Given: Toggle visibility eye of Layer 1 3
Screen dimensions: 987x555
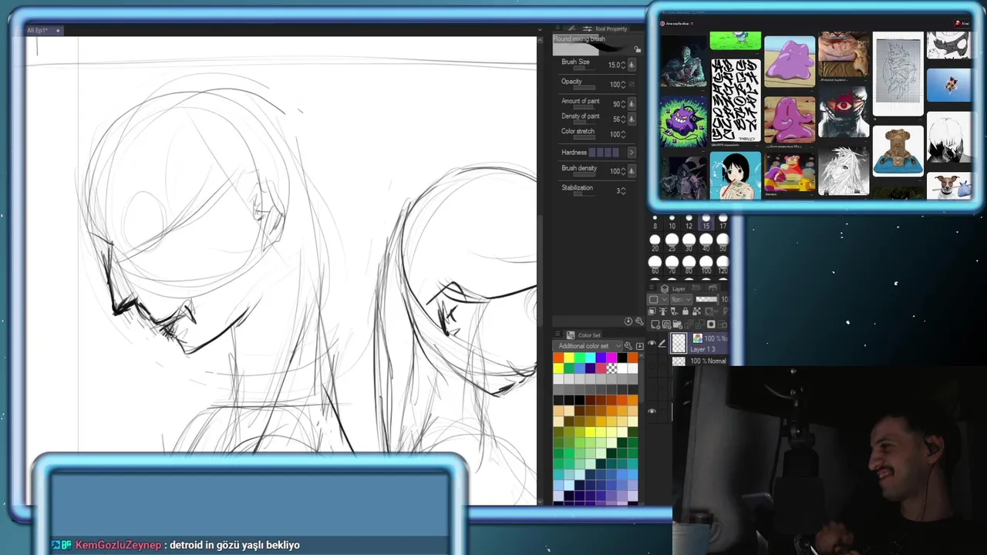Looking at the screenshot, I should point(652,343).
